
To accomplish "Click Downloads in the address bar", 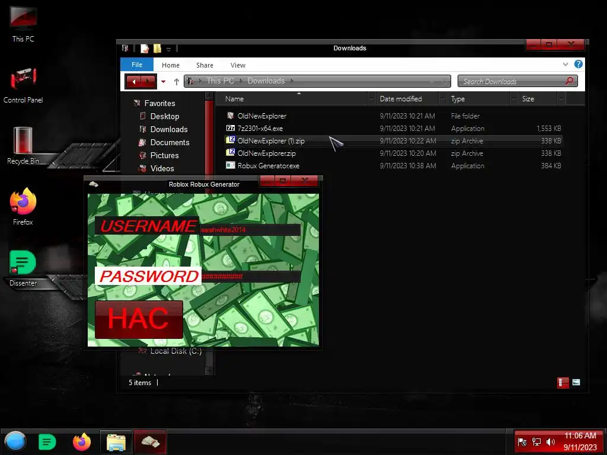I will 266,81.
